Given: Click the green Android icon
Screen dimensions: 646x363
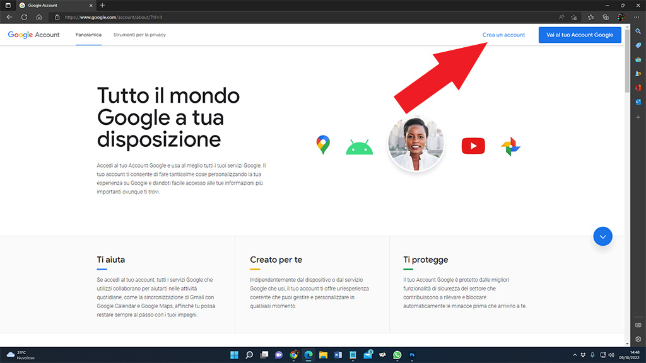Looking at the screenshot, I should (x=359, y=147).
